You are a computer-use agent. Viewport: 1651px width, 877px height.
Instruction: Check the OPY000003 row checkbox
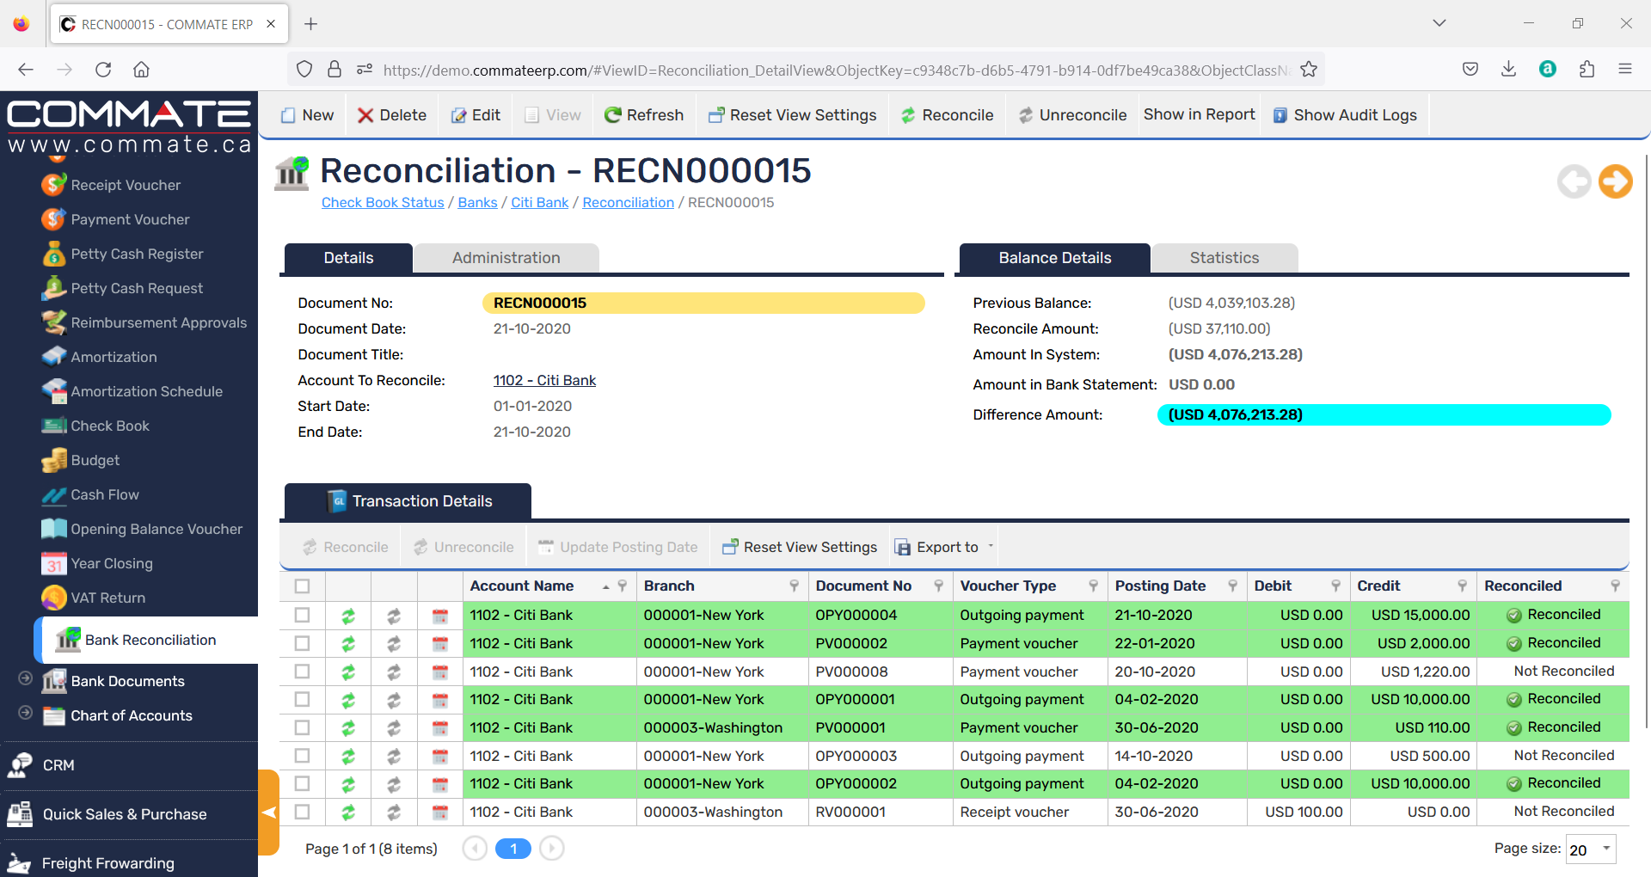coord(302,756)
